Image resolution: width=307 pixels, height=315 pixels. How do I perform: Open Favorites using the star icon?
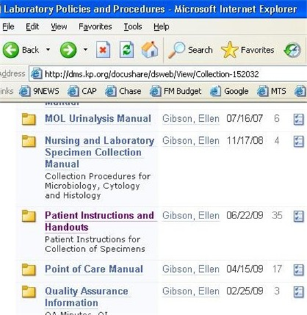[x=230, y=50]
